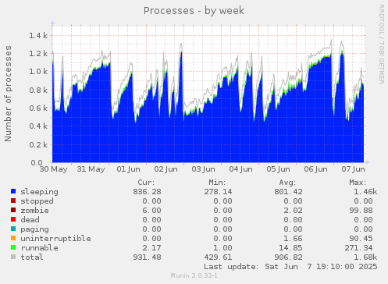The image size is (388, 284).
Task: Click the 'Min:' column header
Action: [217, 183]
